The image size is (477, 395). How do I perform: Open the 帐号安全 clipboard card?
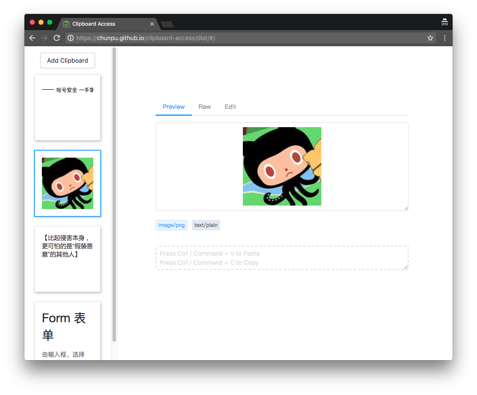(68, 108)
